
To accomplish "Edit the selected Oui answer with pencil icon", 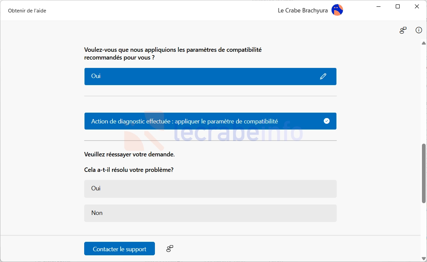I will pyautogui.click(x=323, y=76).
